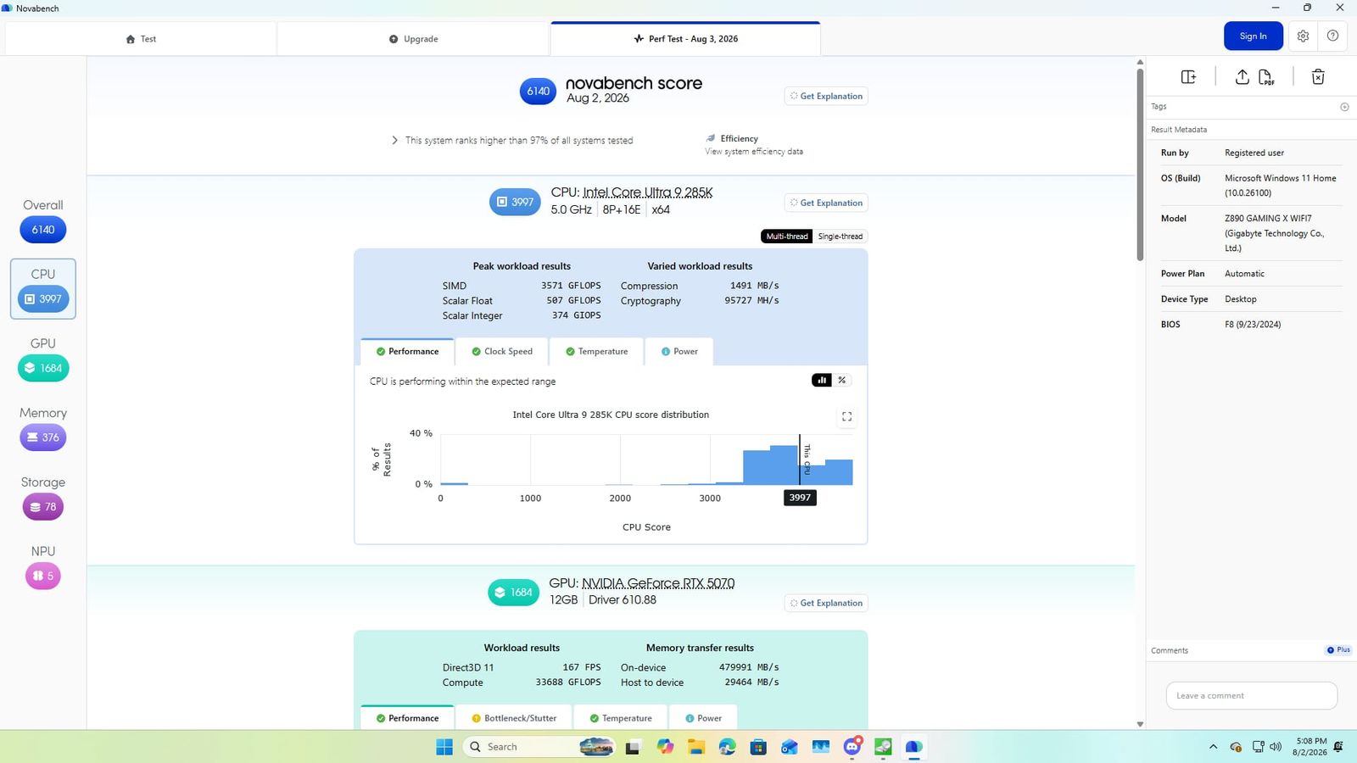Open the CPU Performance tab
Viewport: 1357px width, 763px height.
(407, 352)
